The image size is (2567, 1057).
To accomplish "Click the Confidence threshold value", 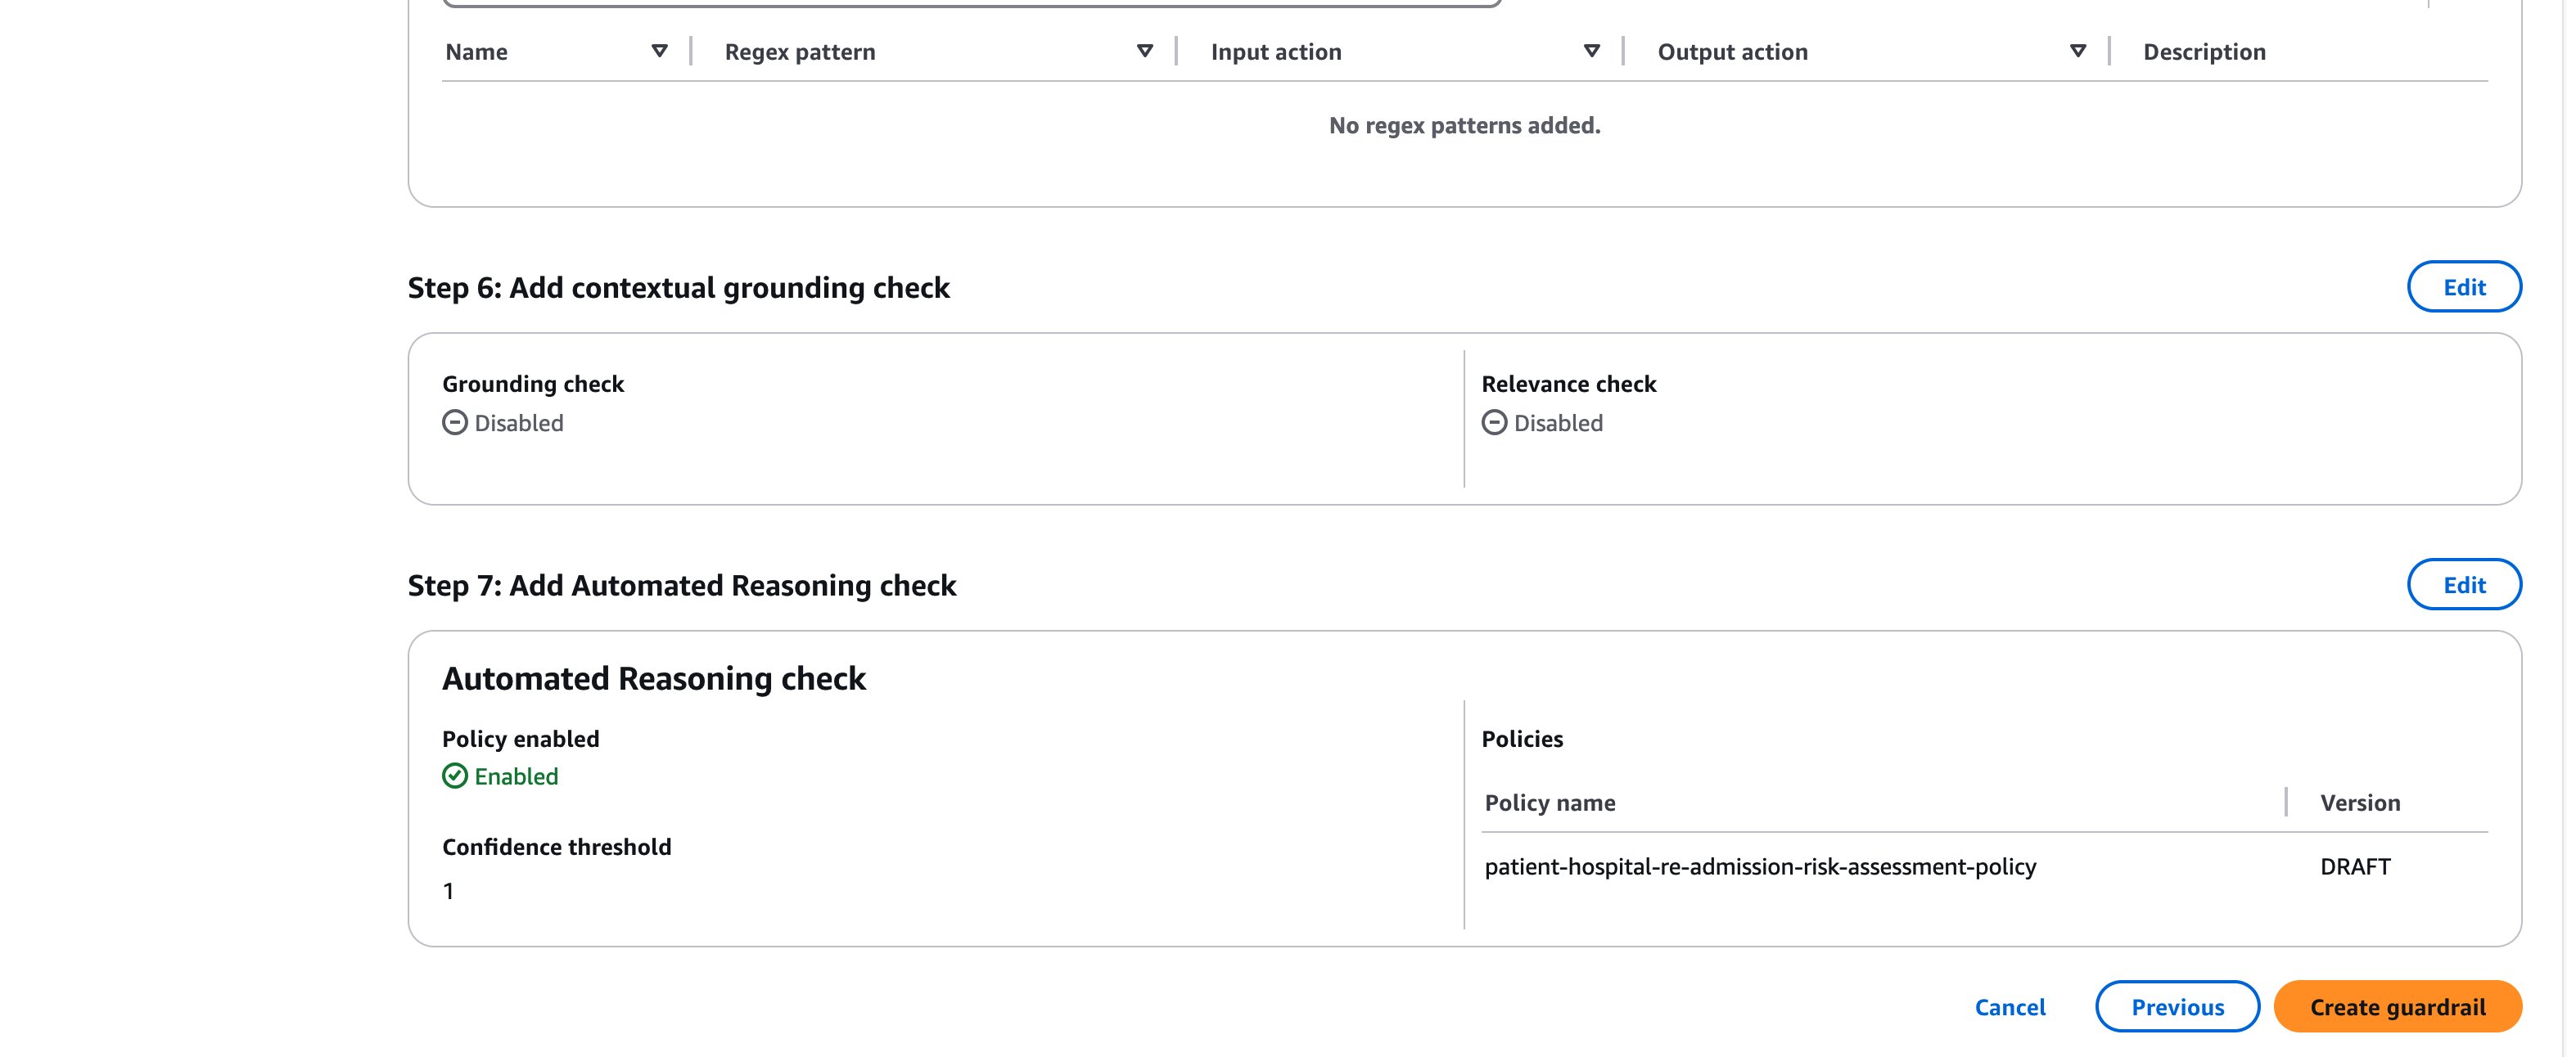I will click(449, 892).
